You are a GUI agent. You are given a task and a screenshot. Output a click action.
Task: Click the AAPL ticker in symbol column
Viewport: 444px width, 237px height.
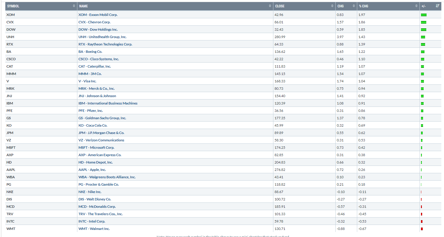tap(11, 170)
